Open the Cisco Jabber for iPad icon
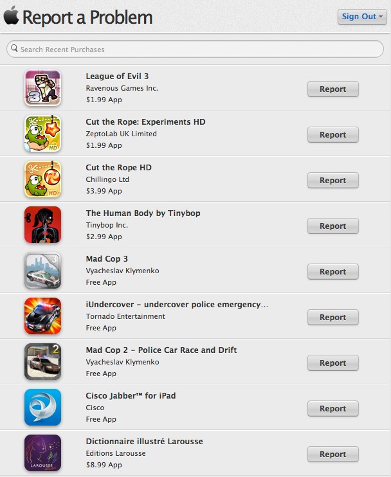 click(x=42, y=408)
